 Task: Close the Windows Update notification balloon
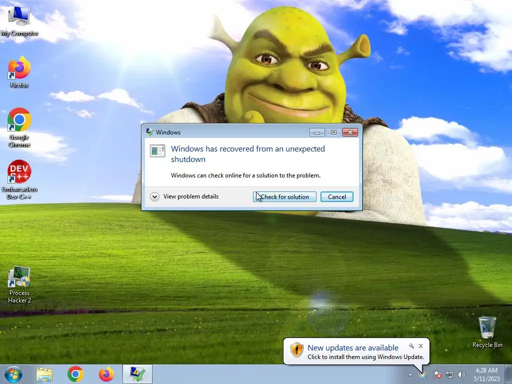[421, 346]
